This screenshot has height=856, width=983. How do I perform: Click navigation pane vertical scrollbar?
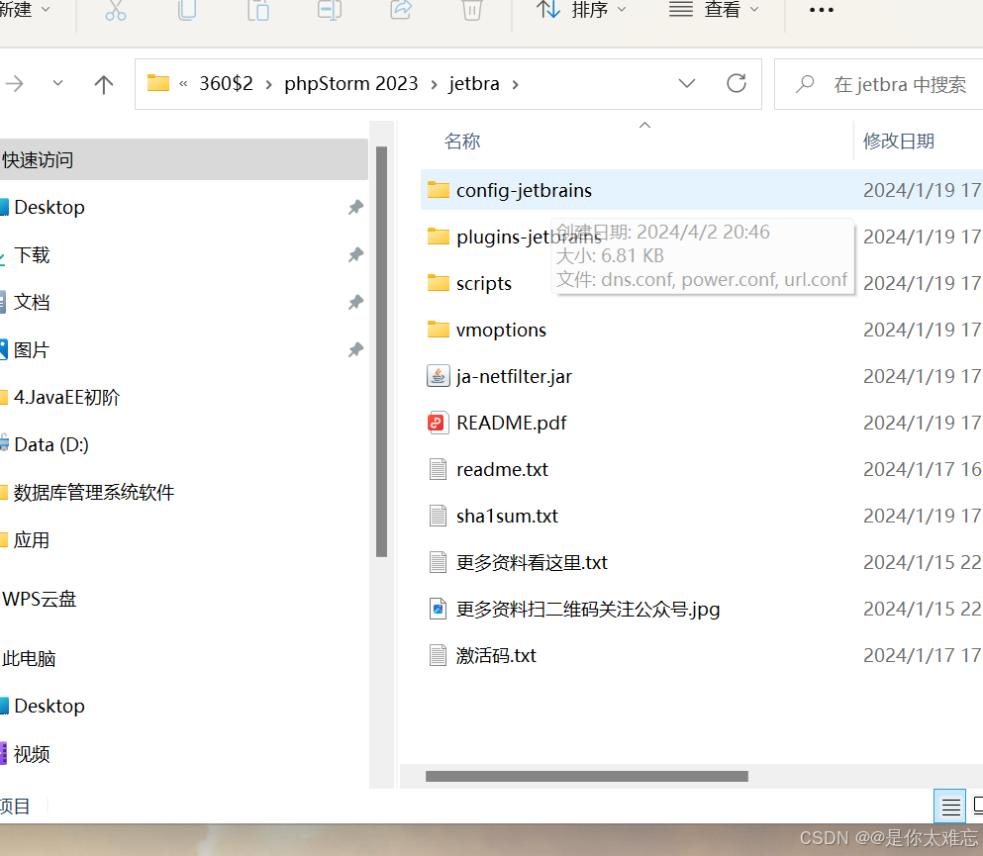point(381,351)
